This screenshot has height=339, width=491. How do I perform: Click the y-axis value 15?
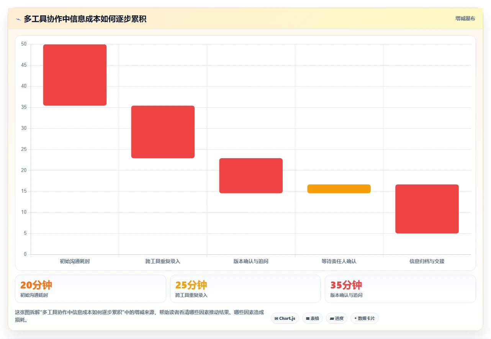[24, 191]
